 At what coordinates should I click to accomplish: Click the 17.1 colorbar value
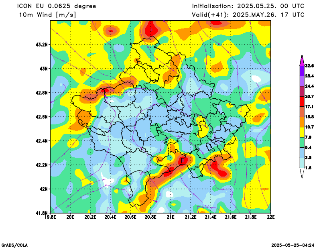point(309,107)
